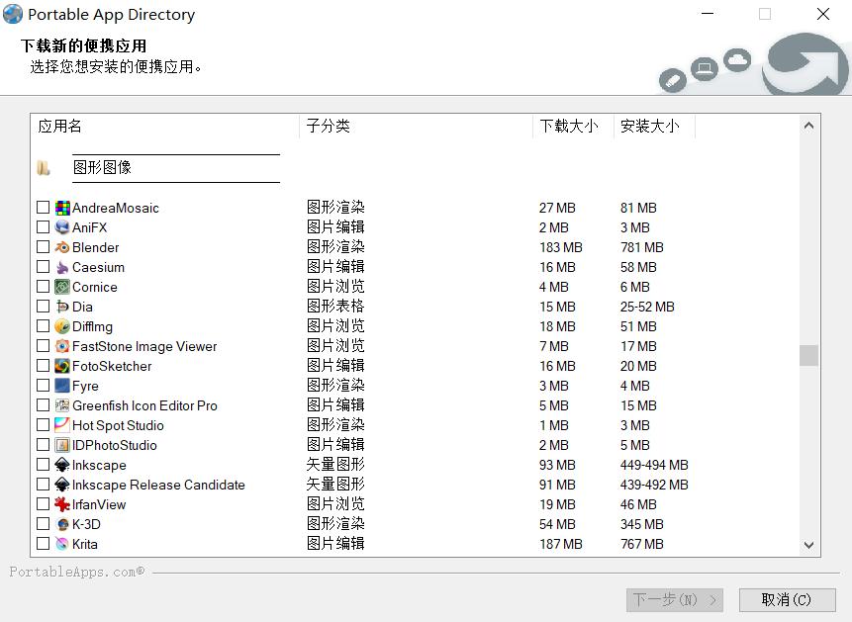
Task: Minimize the Portable App Directory window
Action: coord(708,14)
